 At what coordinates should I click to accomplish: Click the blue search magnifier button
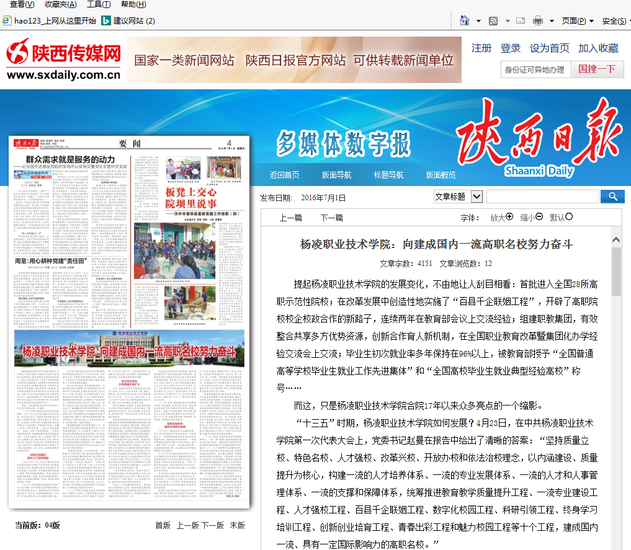coord(612,197)
